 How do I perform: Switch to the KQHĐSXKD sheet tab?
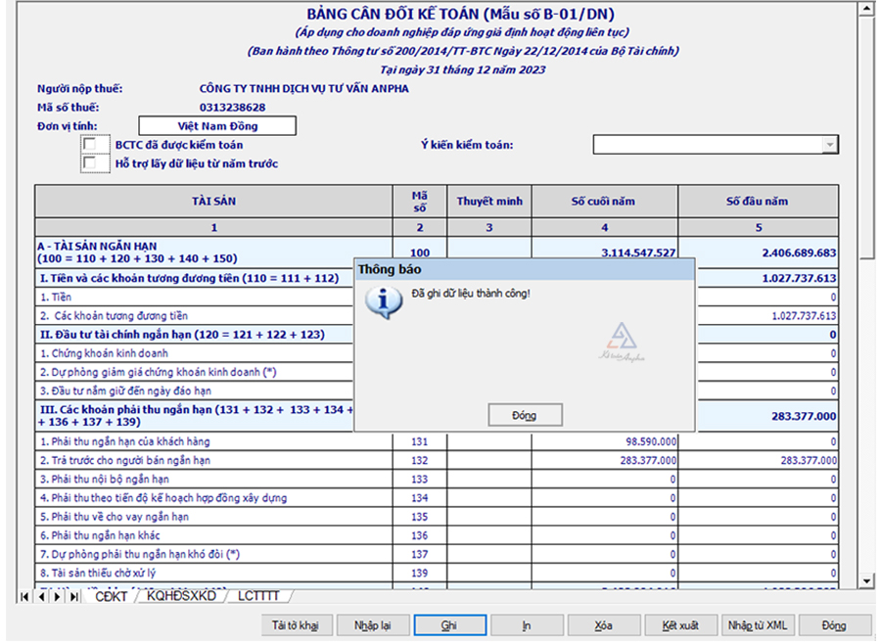[x=183, y=596]
